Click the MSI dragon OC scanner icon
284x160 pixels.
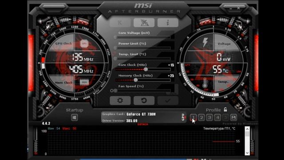(144, 23)
